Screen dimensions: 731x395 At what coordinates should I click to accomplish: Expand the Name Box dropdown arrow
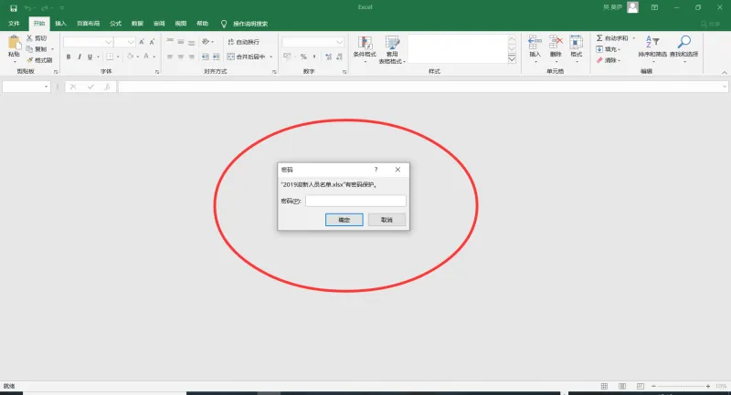click(46, 87)
